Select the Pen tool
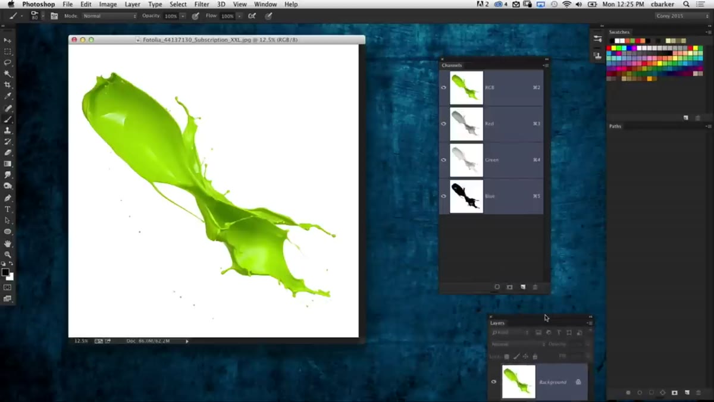Viewport: 714px width, 402px height. [x=8, y=198]
